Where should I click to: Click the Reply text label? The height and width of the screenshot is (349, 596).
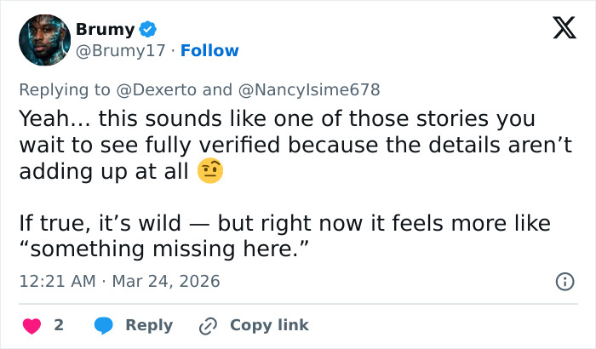point(149,325)
